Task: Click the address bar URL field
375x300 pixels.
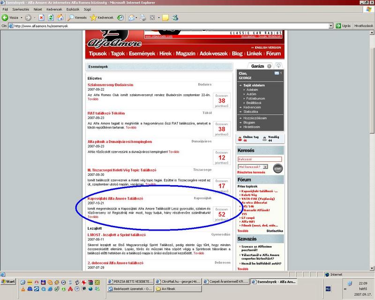Action: (169, 26)
